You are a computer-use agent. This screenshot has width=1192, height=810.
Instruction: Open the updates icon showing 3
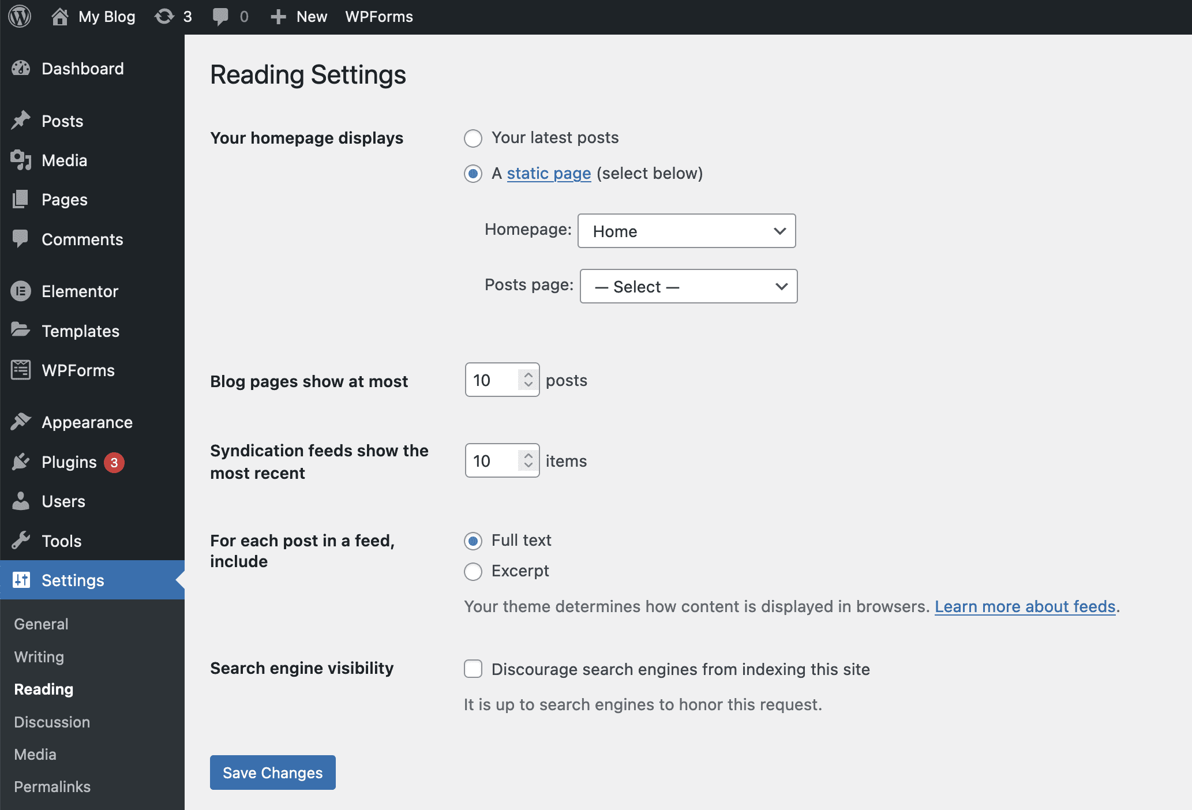(x=165, y=16)
